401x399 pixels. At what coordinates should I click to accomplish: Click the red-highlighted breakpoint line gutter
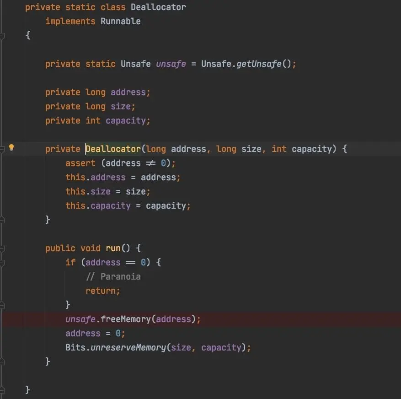[x=12, y=319]
